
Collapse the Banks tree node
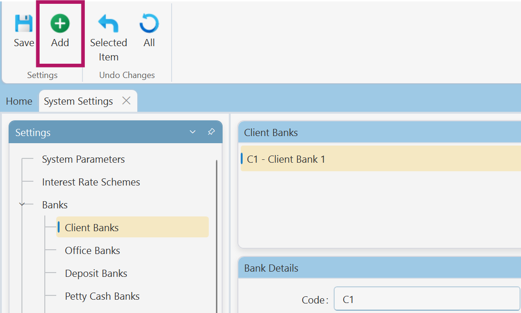(x=21, y=204)
